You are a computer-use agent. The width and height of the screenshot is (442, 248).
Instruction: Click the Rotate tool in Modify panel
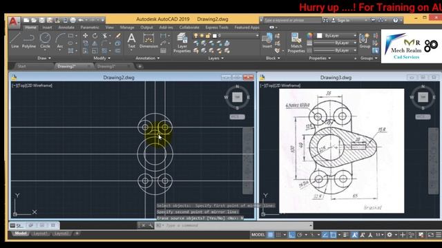click(95, 36)
